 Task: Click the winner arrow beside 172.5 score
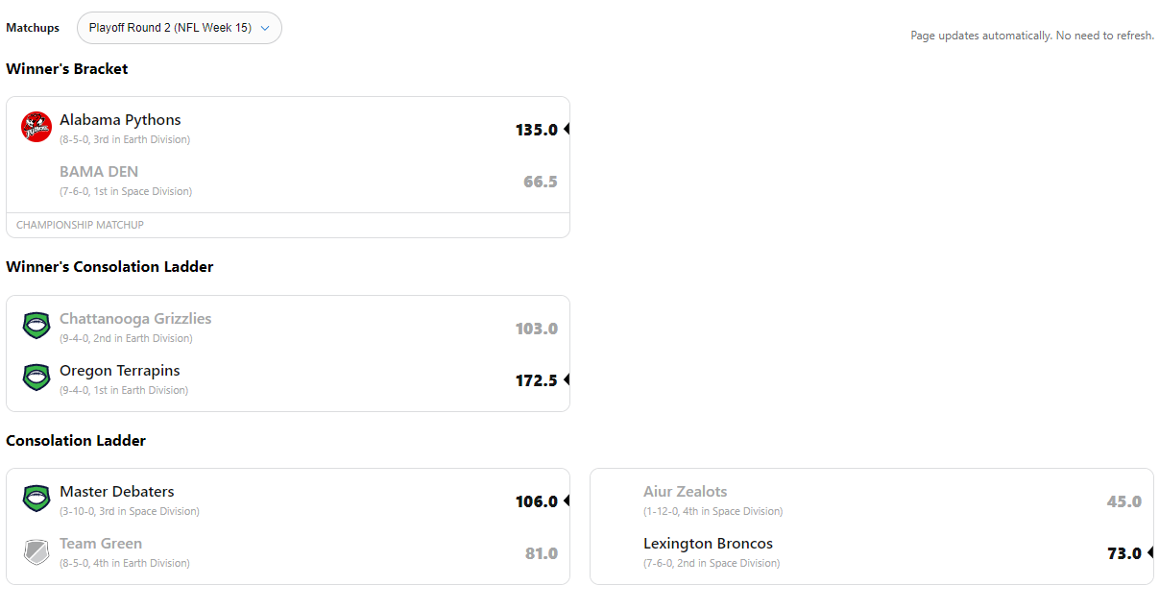567,379
